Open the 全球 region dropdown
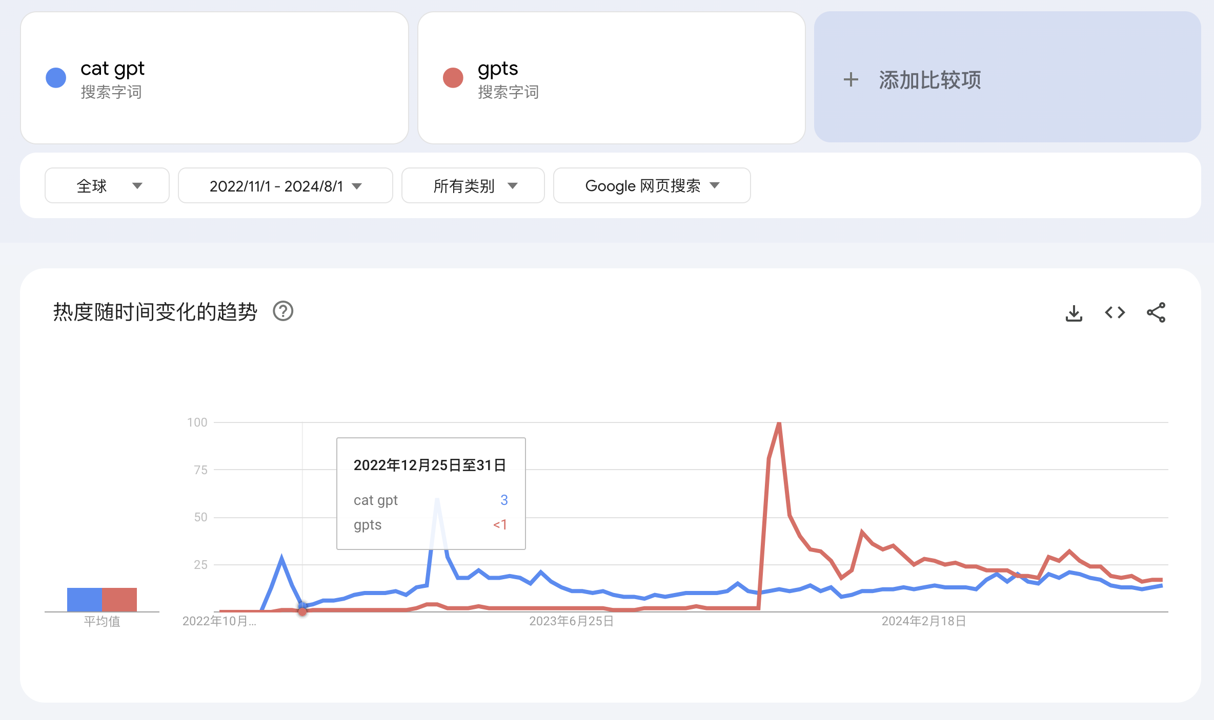 [107, 185]
